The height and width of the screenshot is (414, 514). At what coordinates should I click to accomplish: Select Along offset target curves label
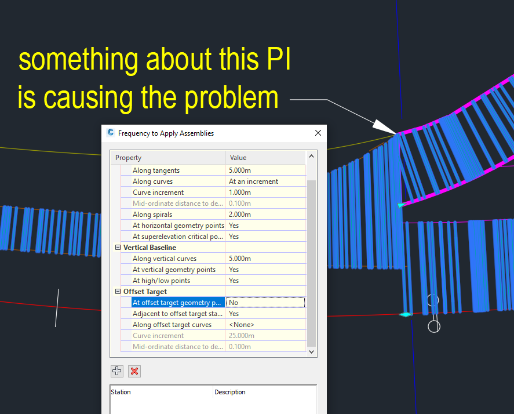[x=172, y=325]
